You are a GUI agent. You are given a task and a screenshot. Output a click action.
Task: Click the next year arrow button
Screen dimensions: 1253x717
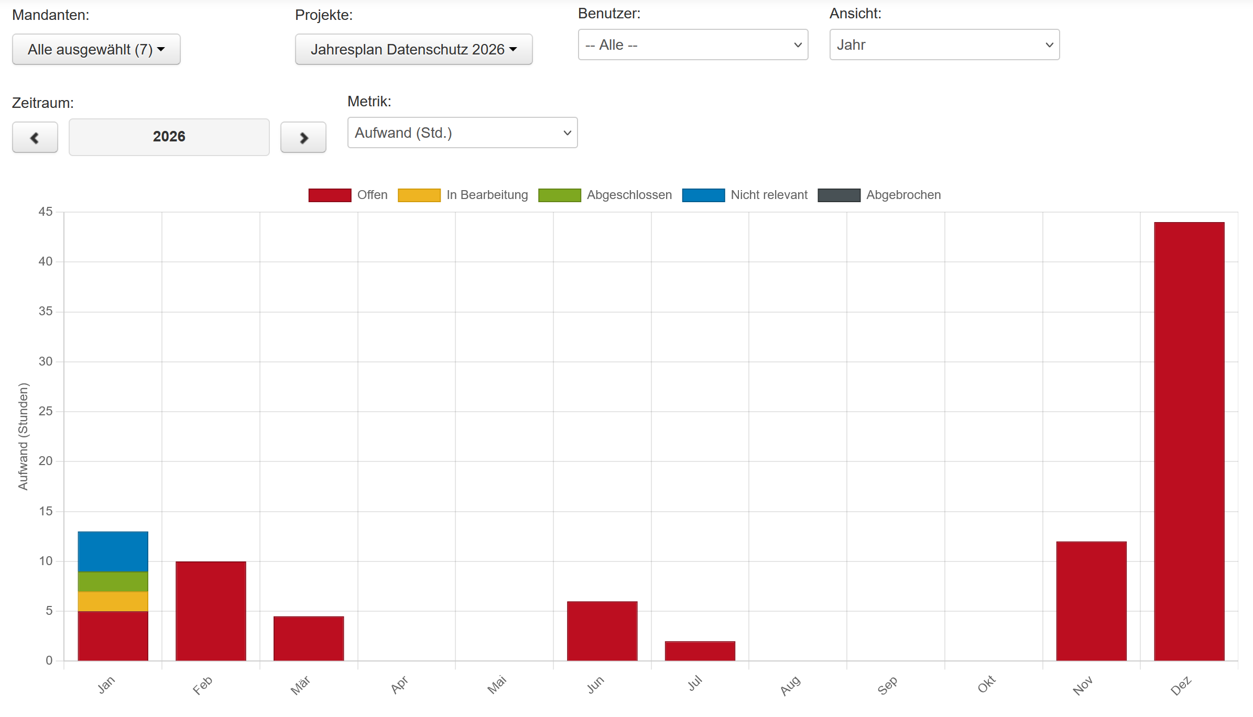pyautogui.click(x=303, y=138)
